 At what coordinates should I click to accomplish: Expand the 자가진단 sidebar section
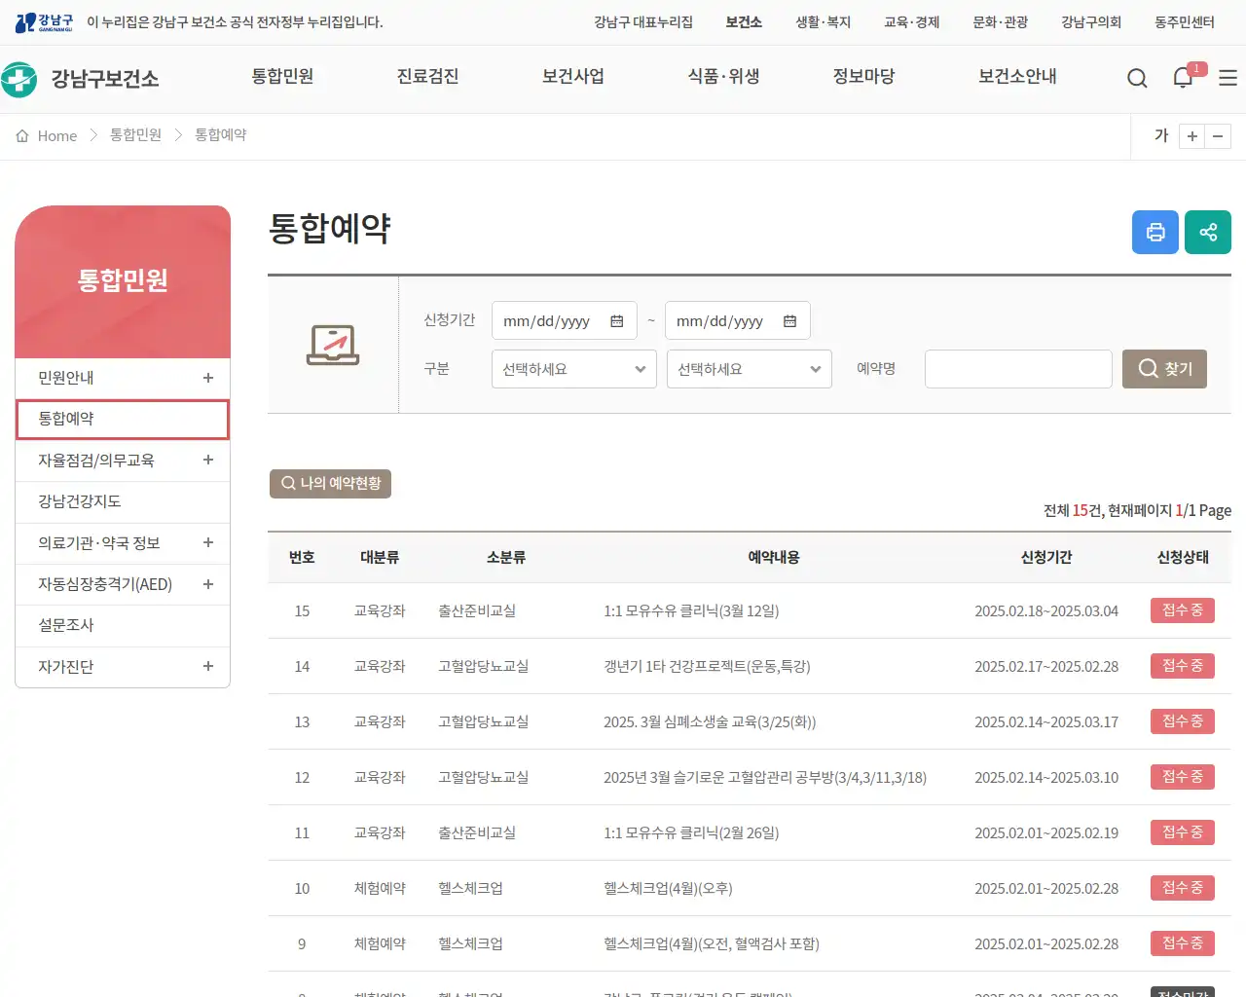[x=207, y=666]
